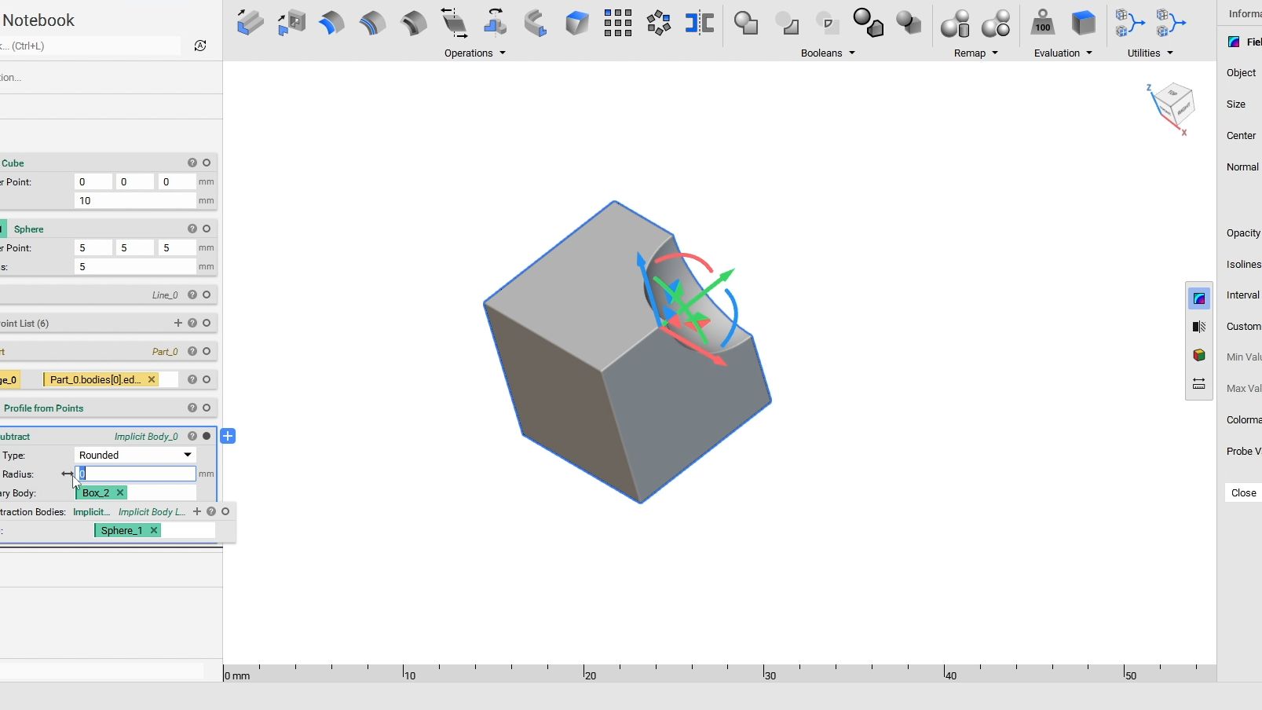Remove Sphere_1 from Subtraction Bodies
The image size is (1262, 710).
(x=154, y=530)
